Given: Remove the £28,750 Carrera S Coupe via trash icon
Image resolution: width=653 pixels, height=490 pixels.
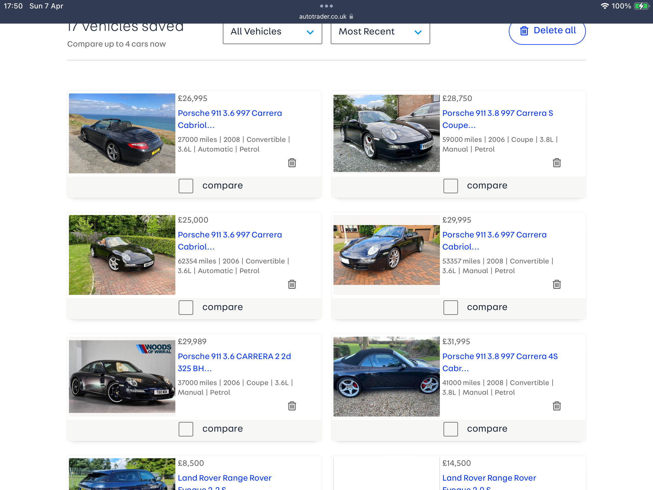Looking at the screenshot, I should coord(557,163).
